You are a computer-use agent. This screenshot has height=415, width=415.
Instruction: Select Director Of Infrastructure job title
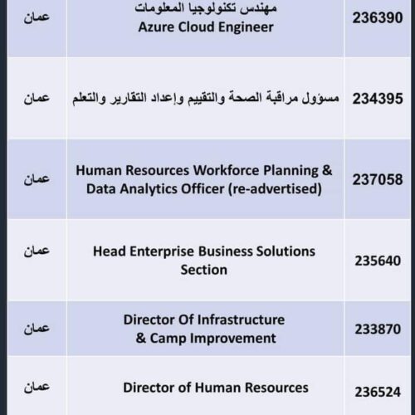pos(204,320)
